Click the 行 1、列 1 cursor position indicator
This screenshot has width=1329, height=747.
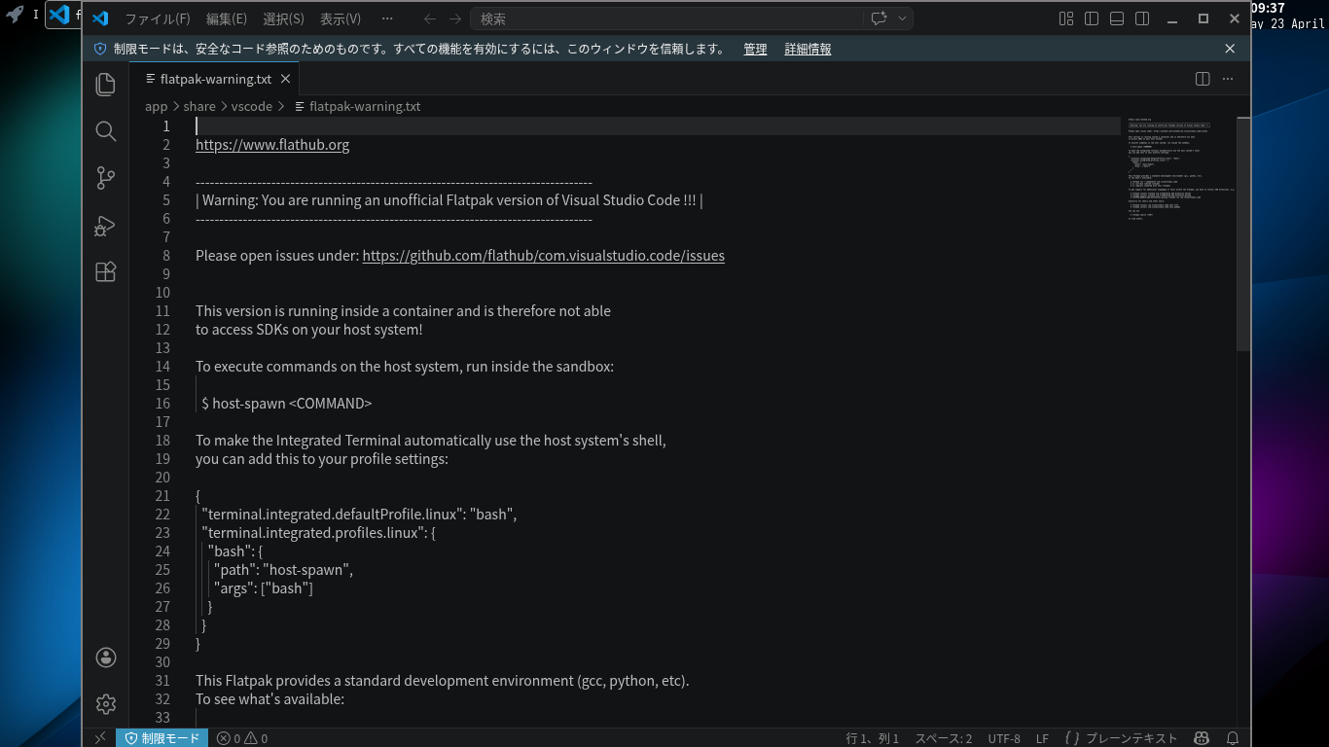[x=873, y=738]
